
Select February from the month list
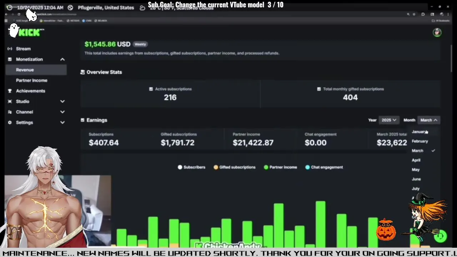tap(424, 141)
